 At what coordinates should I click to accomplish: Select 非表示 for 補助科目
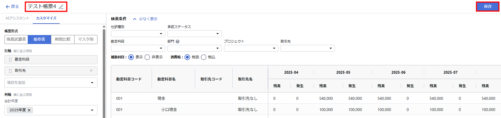147,57
